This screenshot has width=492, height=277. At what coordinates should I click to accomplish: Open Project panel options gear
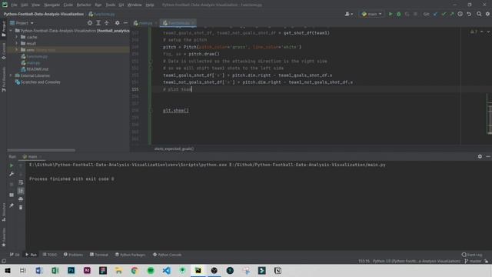[118, 23]
